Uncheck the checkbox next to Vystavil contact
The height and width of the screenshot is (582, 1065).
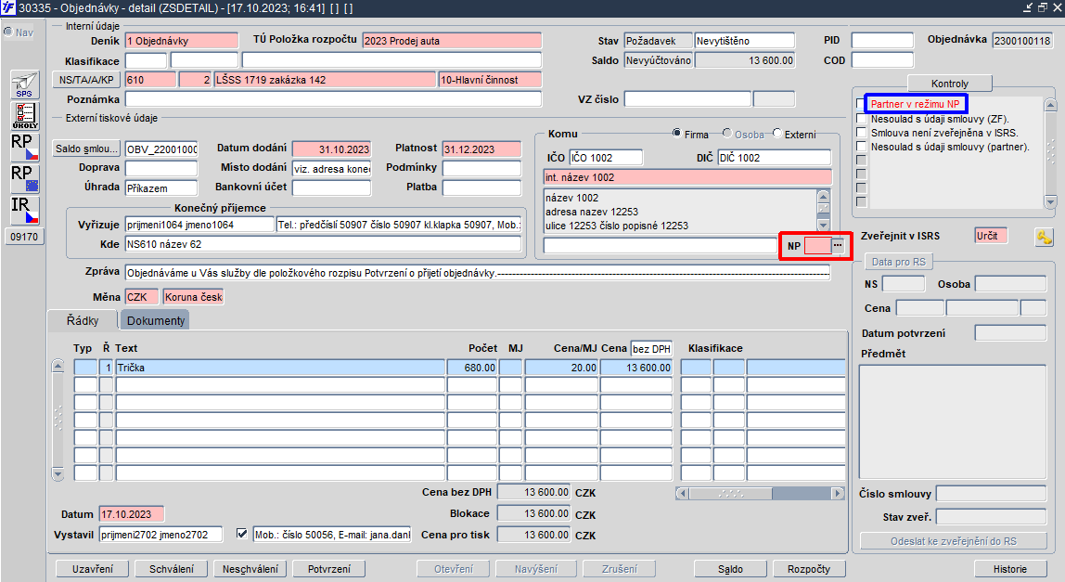(242, 534)
